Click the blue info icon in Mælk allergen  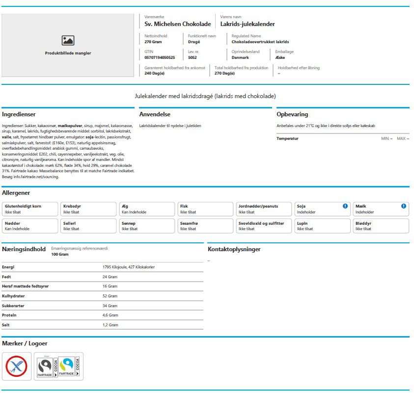[403, 206]
